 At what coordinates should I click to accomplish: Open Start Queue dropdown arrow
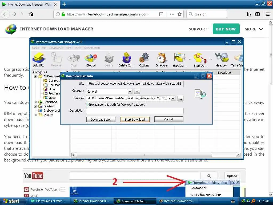point(190,60)
